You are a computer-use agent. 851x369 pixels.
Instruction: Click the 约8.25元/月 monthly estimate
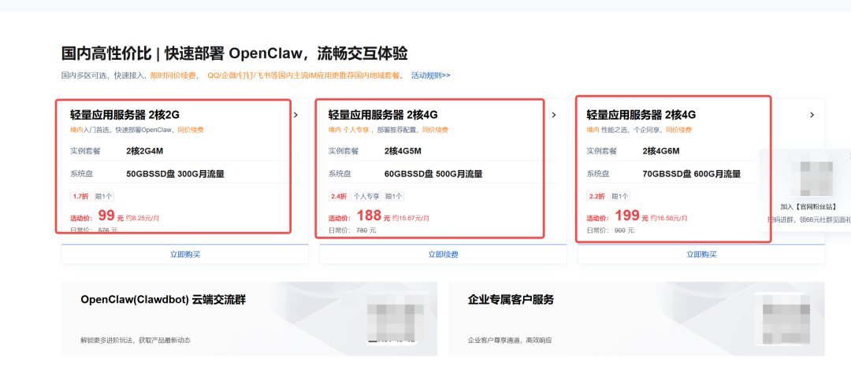pyautogui.click(x=143, y=219)
